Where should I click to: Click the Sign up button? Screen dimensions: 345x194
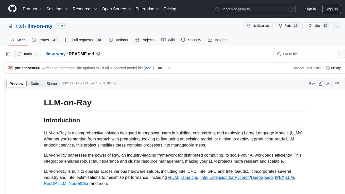pos(332,9)
